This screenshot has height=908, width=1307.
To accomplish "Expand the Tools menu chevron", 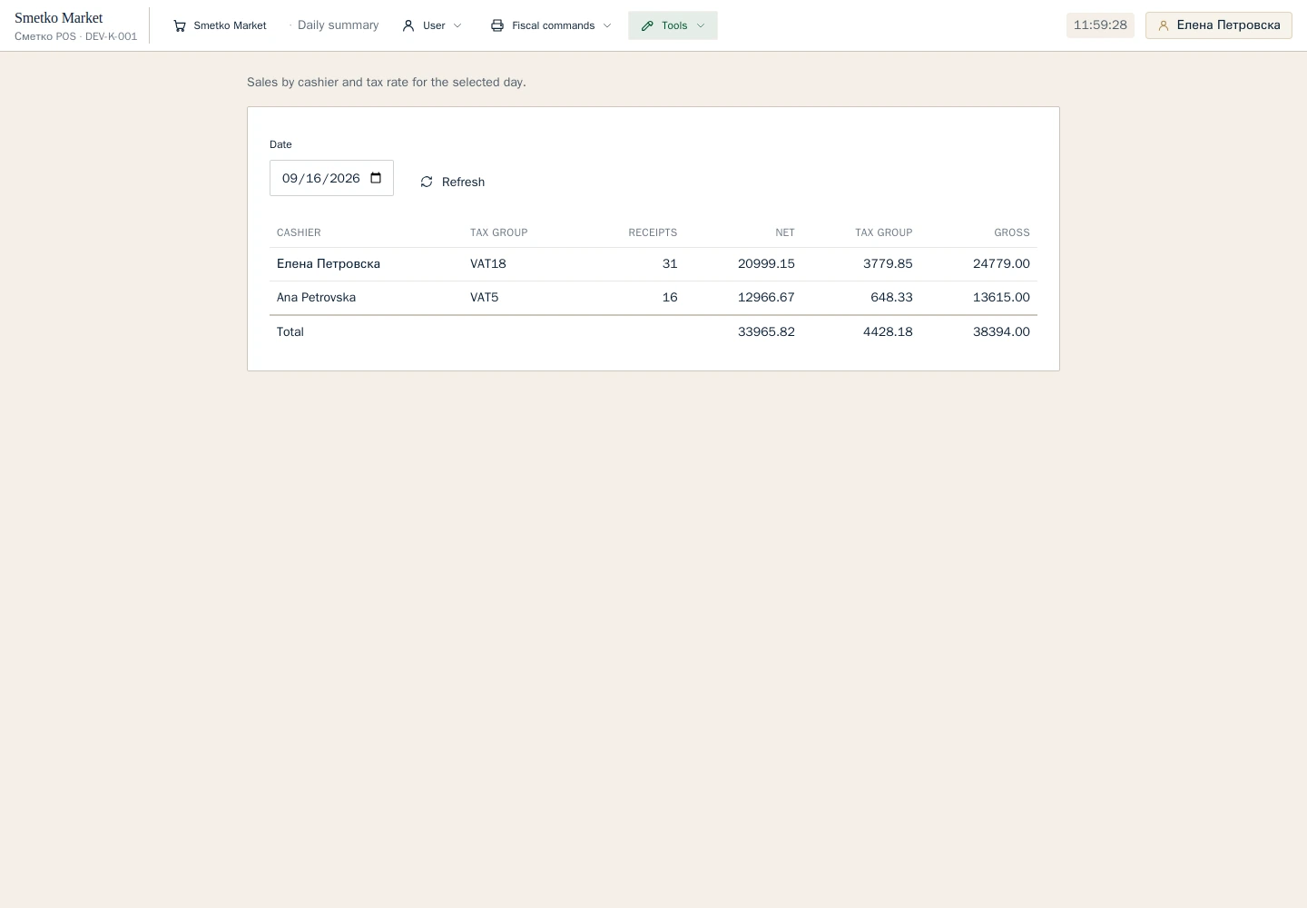I will pyautogui.click(x=701, y=25).
